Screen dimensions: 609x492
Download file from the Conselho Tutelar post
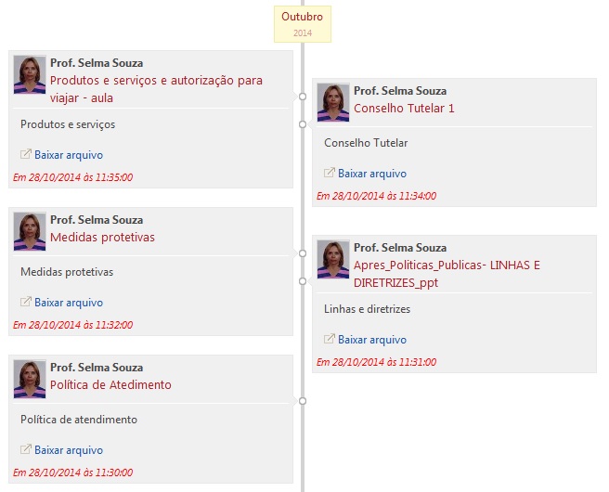pos(371,174)
